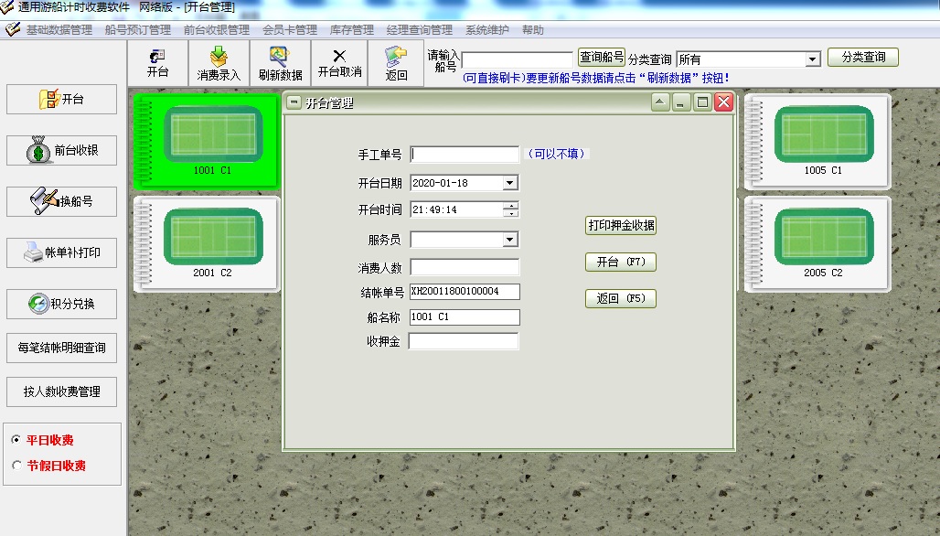The height and width of the screenshot is (536, 940).
Task: Open 积分兑换 from the sidebar
Action: pos(62,304)
